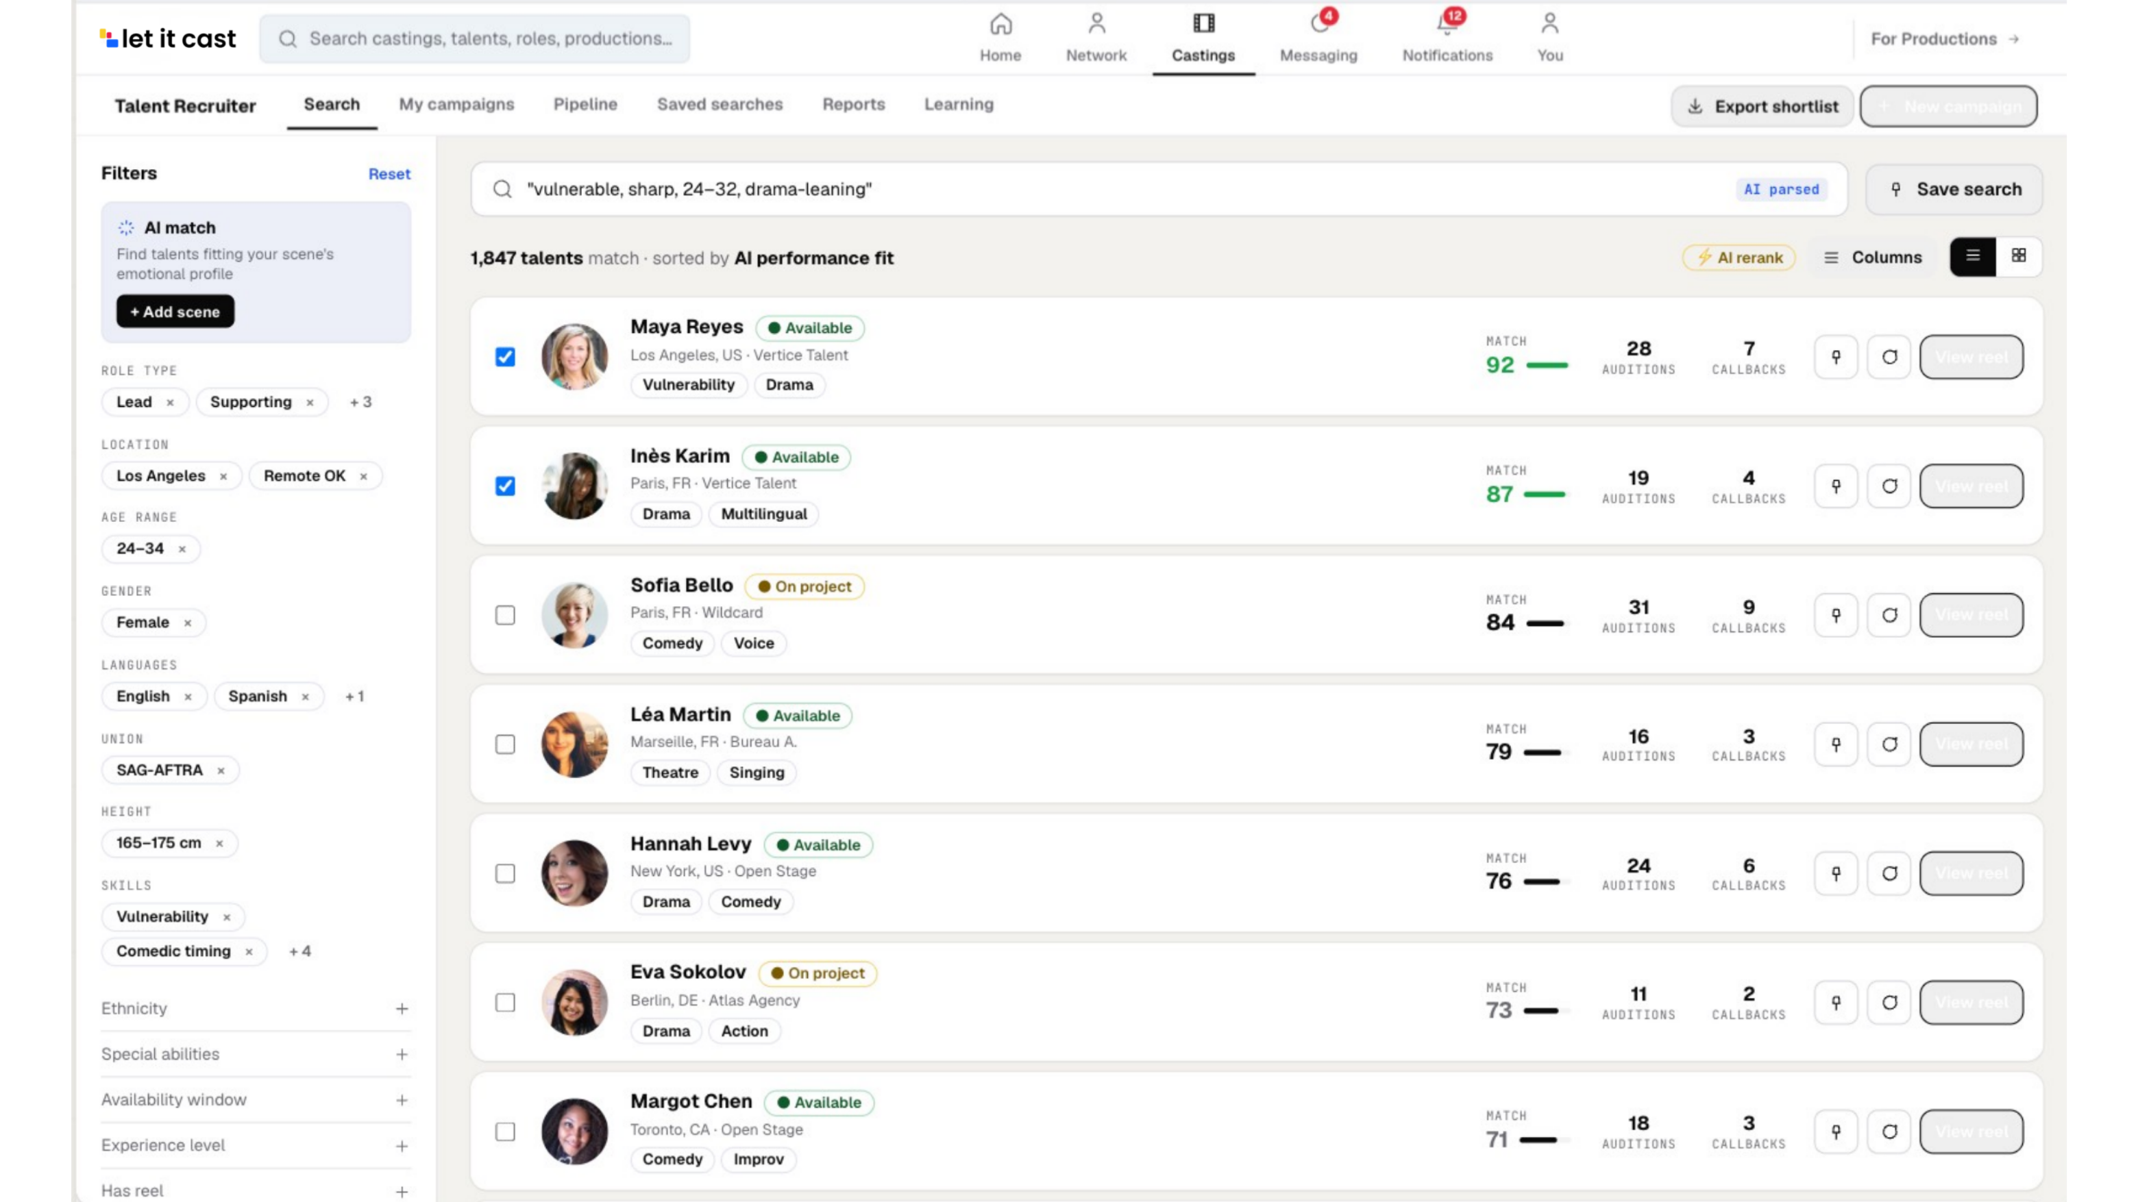Open the Learning tab

pos(959,105)
